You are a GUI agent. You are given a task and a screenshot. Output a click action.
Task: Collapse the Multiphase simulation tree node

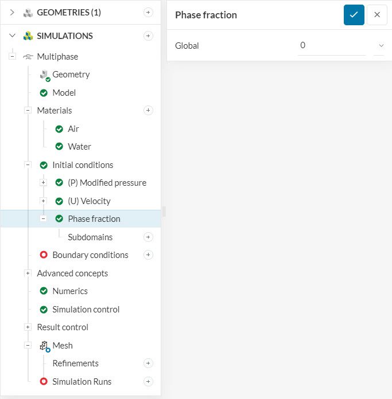point(12,57)
